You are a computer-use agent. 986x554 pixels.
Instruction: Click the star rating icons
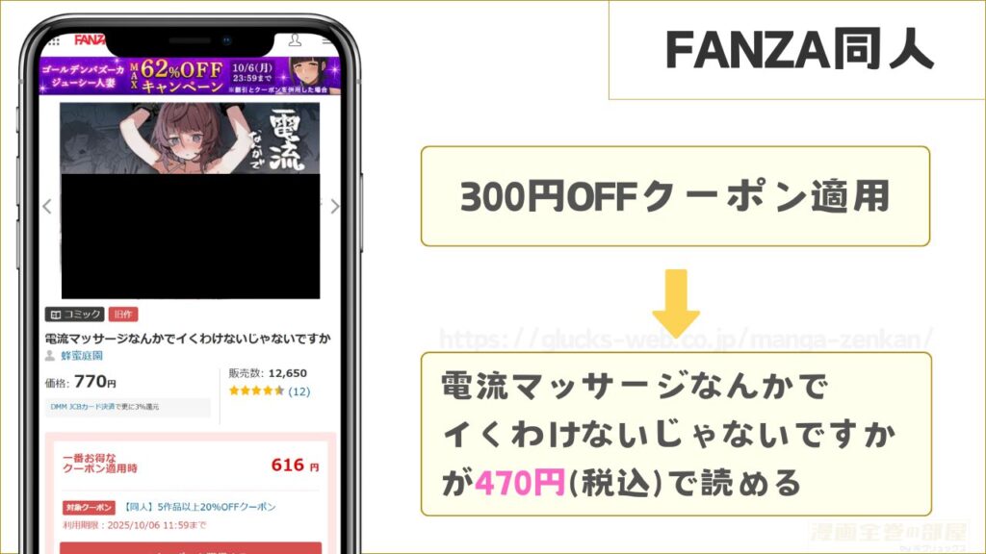point(256,390)
